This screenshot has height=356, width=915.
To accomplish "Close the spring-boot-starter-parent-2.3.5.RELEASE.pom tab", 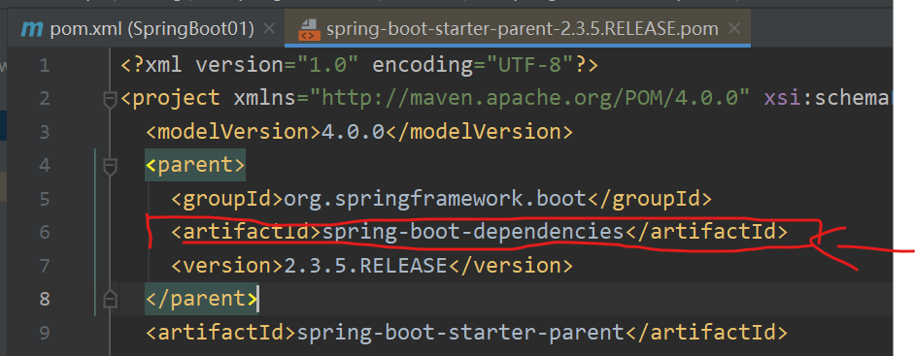I will (734, 28).
